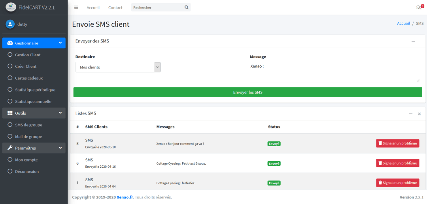Minimize the Listes SMS panel
Screen dimensions: 427x204
411,113
